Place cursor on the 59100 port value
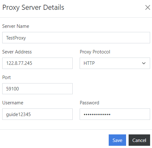Viewport: 152px width, 148px height. 12,89
